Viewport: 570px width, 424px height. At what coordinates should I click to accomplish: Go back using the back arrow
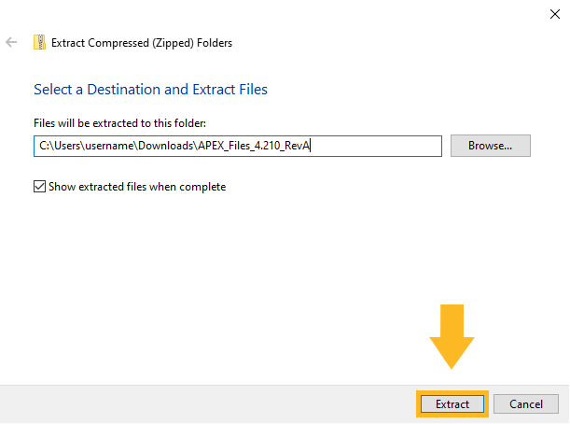[x=12, y=43]
